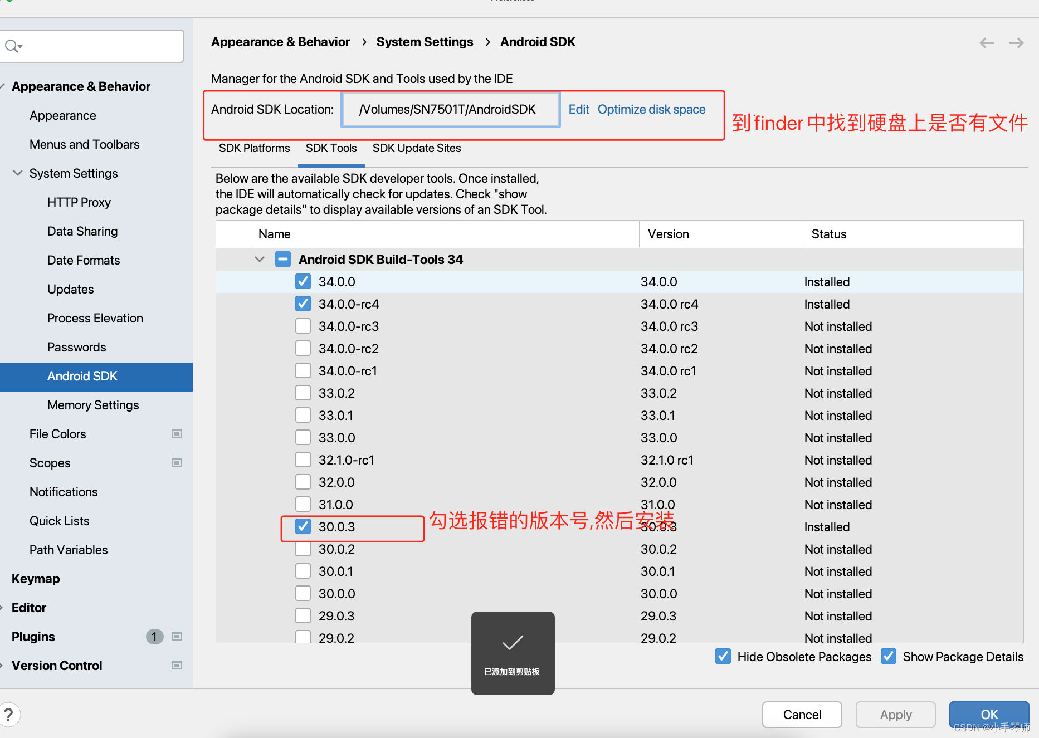
Task: Click the 34.0.0 rc2 version cell
Action: (669, 349)
